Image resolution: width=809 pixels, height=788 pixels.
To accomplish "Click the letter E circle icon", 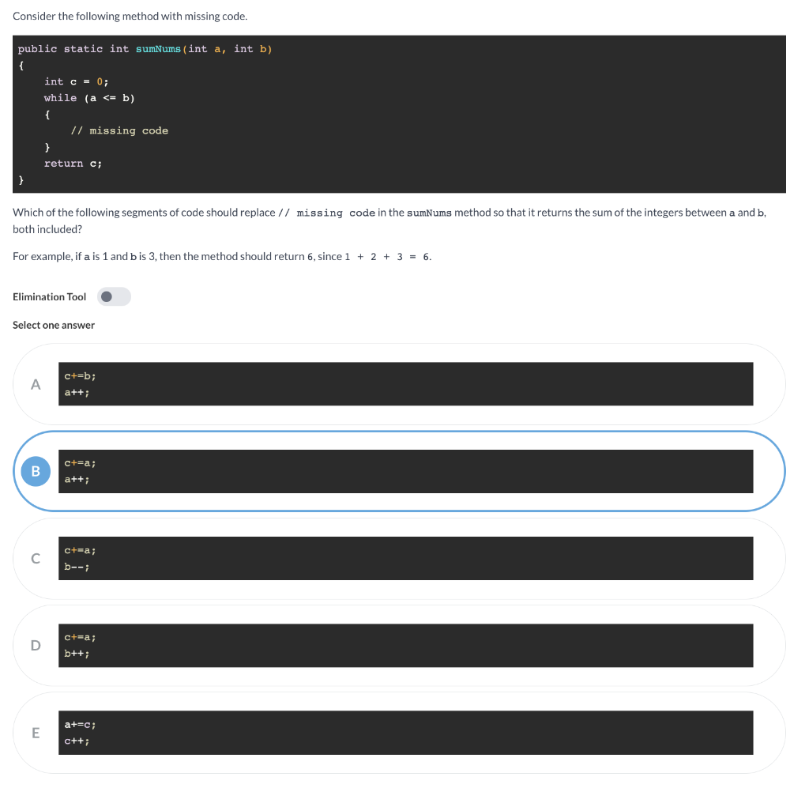I will coord(35,732).
